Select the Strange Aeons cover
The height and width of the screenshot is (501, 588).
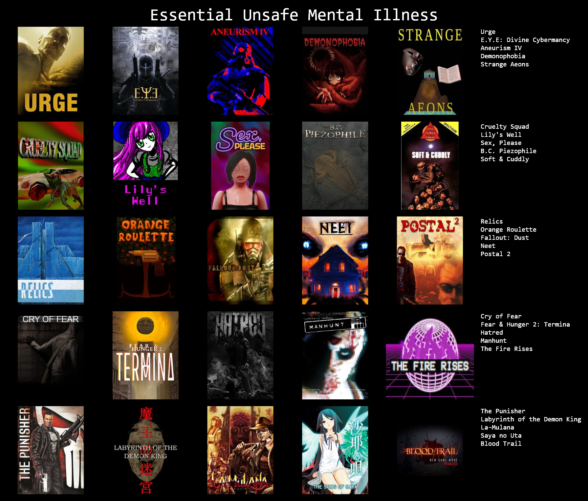pos(430,71)
